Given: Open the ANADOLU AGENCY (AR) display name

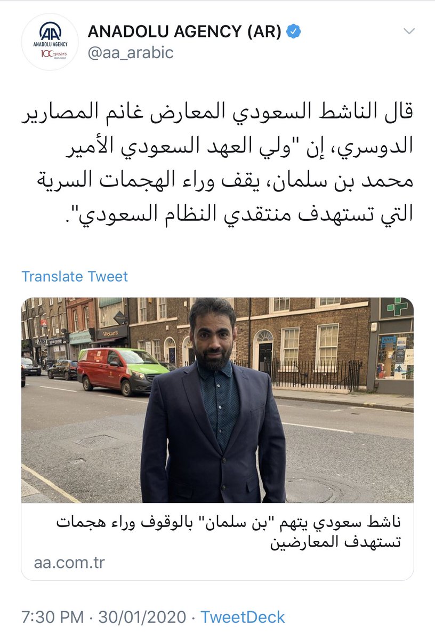Looking at the screenshot, I should click(x=184, y=32).
